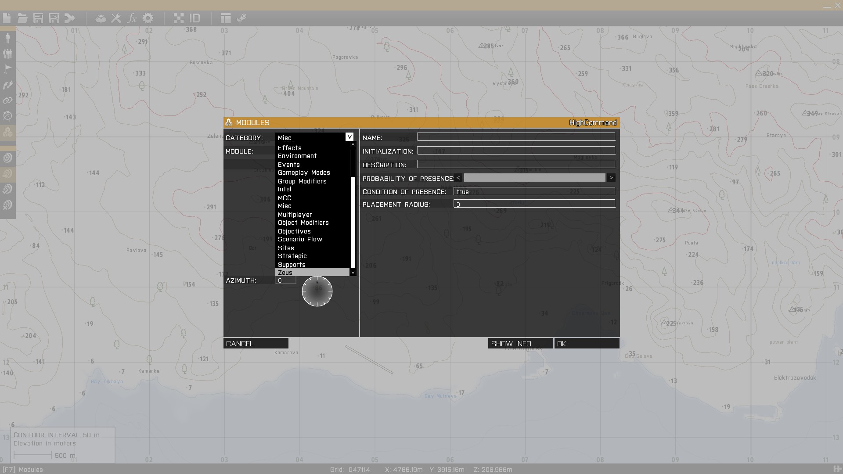This screenshot has width=843, height=474.
Task: Collapse the Category dropdown arrow
Action: pos(349,137)
